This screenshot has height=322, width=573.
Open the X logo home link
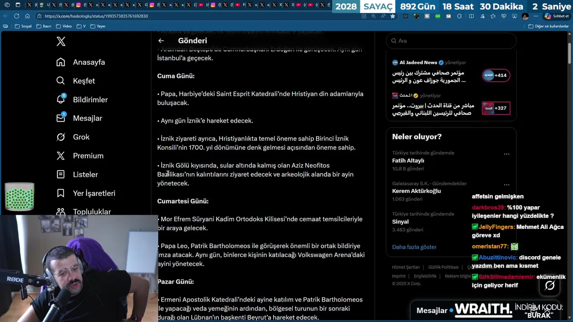pyautogui.click(x=61, y=42)
